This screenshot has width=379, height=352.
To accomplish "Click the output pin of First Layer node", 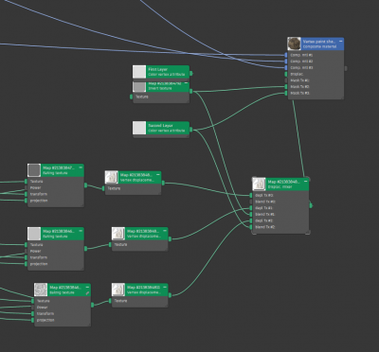I will [x=191, y=74].
